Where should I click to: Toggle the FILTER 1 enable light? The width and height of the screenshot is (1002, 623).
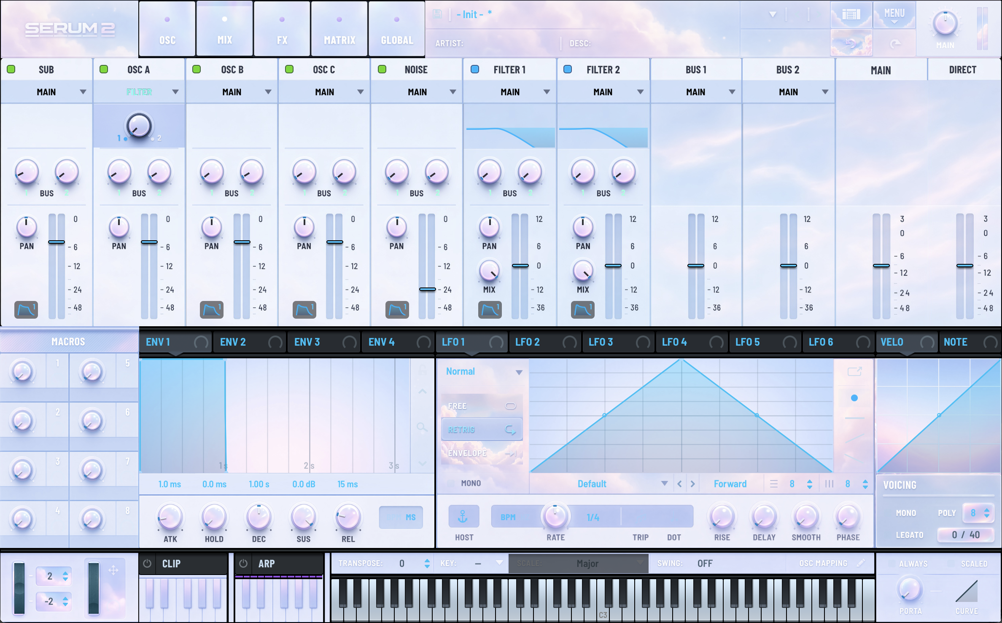click(475, 69)
